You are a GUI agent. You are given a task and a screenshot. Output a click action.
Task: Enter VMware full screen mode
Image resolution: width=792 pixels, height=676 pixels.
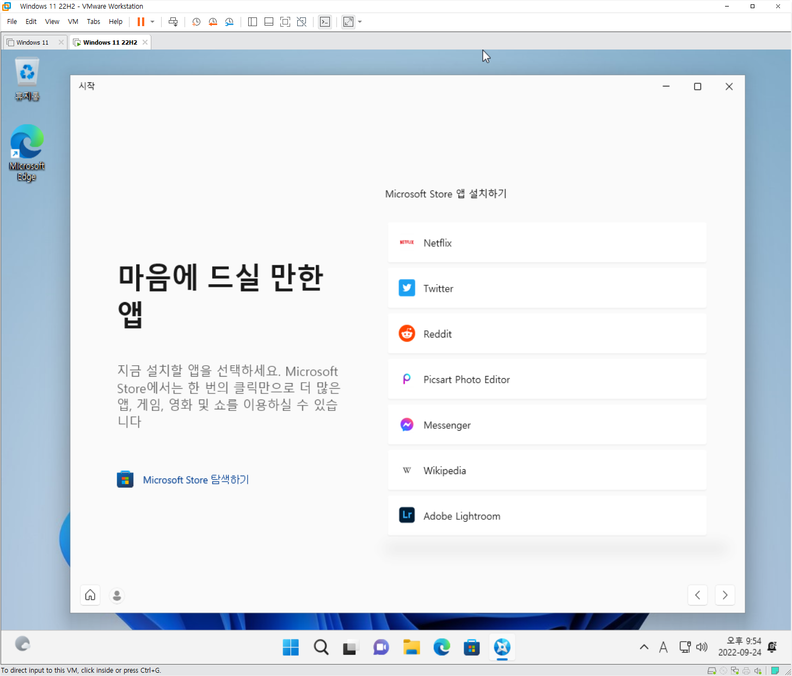pos(285,22)
